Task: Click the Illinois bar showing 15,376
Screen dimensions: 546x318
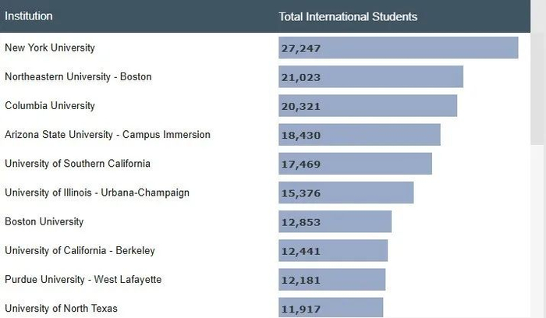Action: pos(346,193)
